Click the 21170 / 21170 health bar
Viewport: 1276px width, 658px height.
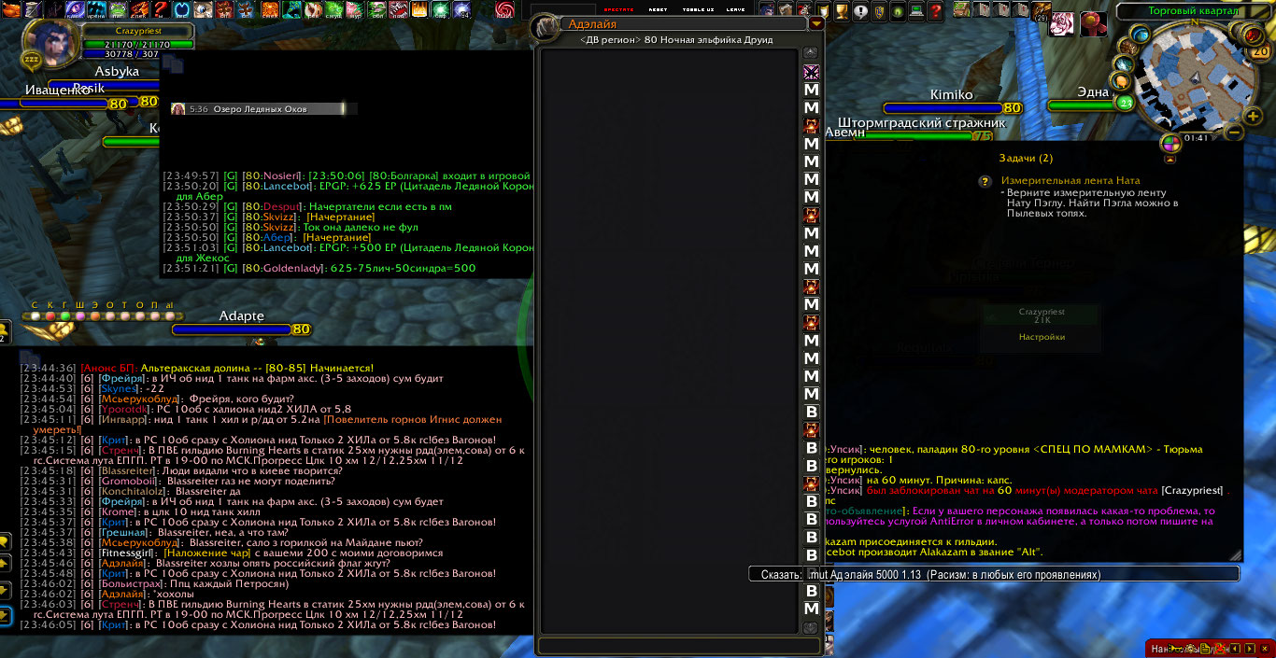136,45
